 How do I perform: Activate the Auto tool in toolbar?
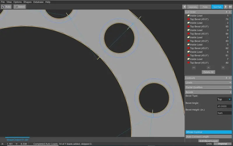coord(6,7)
